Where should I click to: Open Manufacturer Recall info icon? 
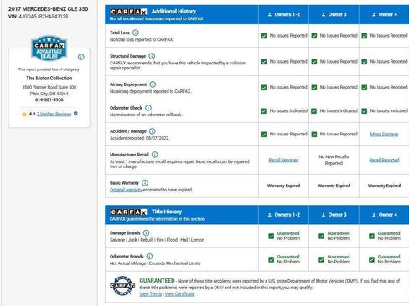pos(154,155)
